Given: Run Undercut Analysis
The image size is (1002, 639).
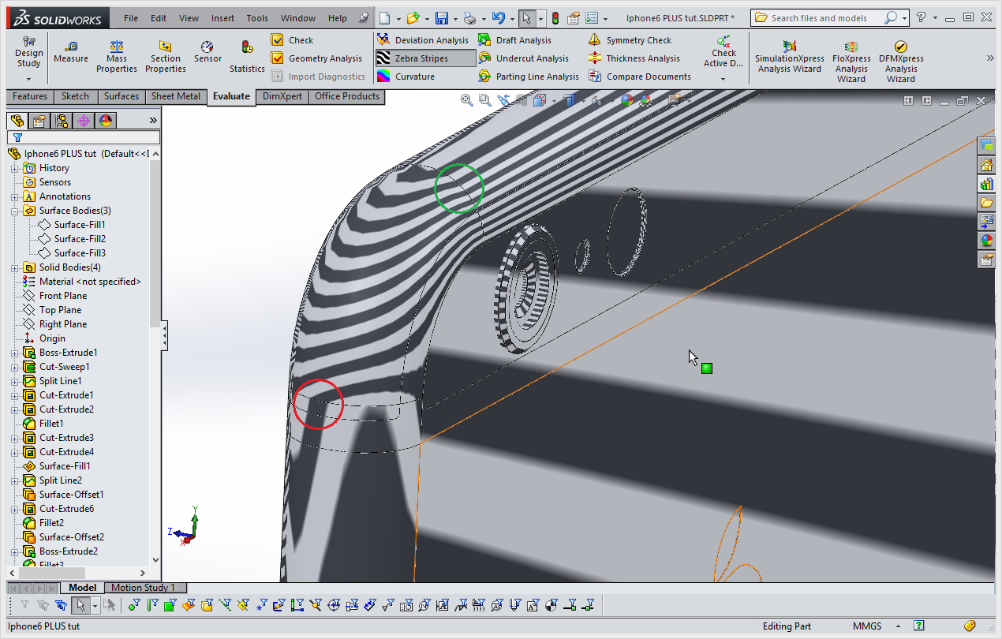Looking at the screenshot, I should [x=523, y=58].
